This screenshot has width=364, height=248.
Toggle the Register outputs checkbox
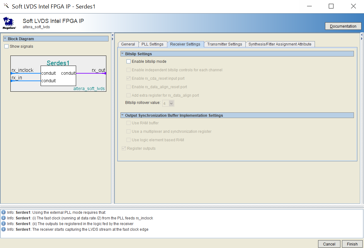pyautogui.click(x=124, y=148)
